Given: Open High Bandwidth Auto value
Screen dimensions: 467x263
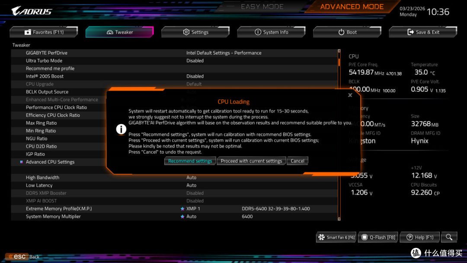Looking at the screenshot, I should click(x=191, y=177).
